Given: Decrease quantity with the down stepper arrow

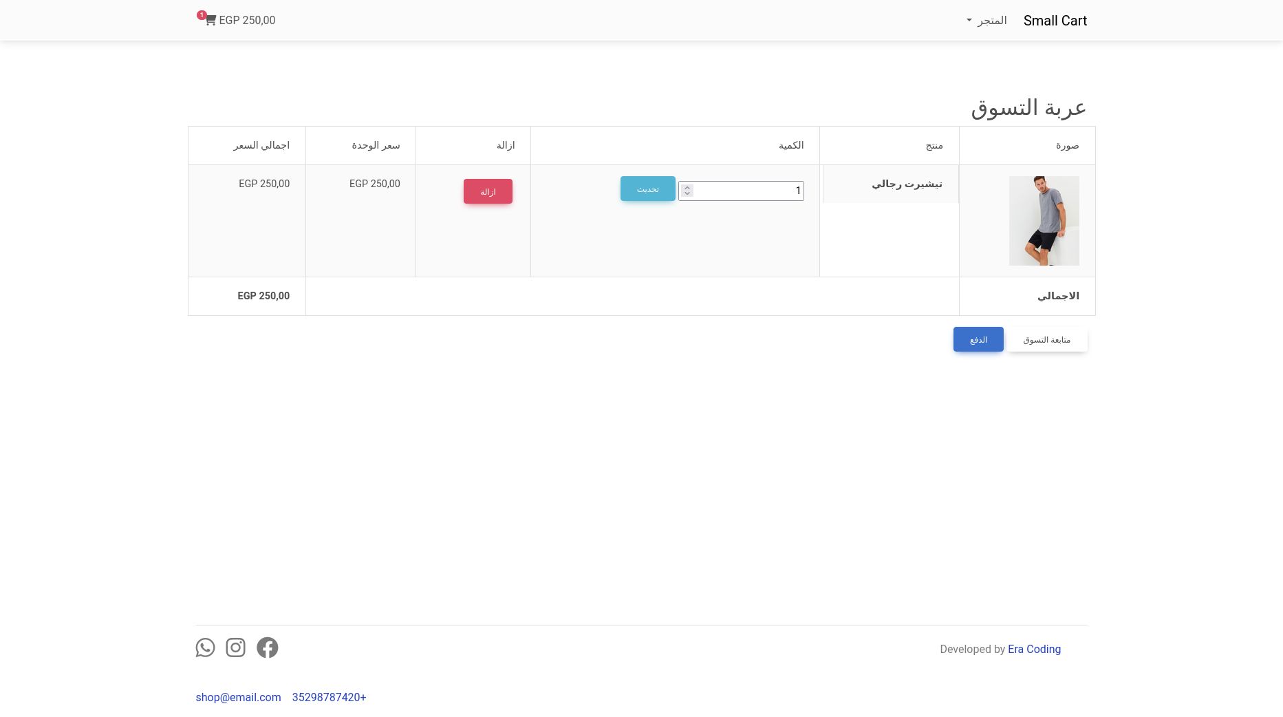Looking at the screenshot, I should pos(687,194).
